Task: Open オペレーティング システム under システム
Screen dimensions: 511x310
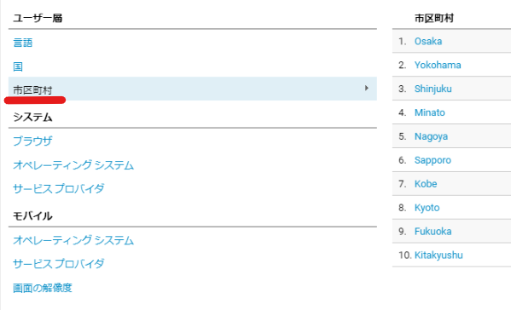Action: tap(73, 165)
